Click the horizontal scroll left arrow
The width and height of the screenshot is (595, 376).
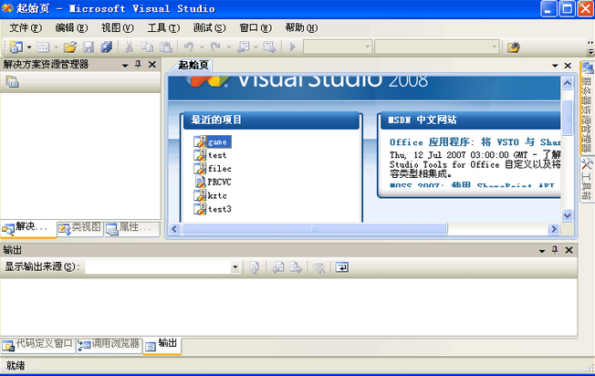click(174, 229)
